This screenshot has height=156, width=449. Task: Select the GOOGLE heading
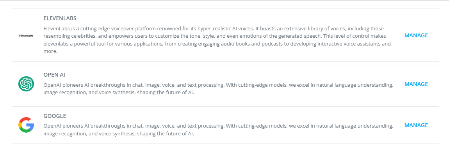[x=55, y=116]
